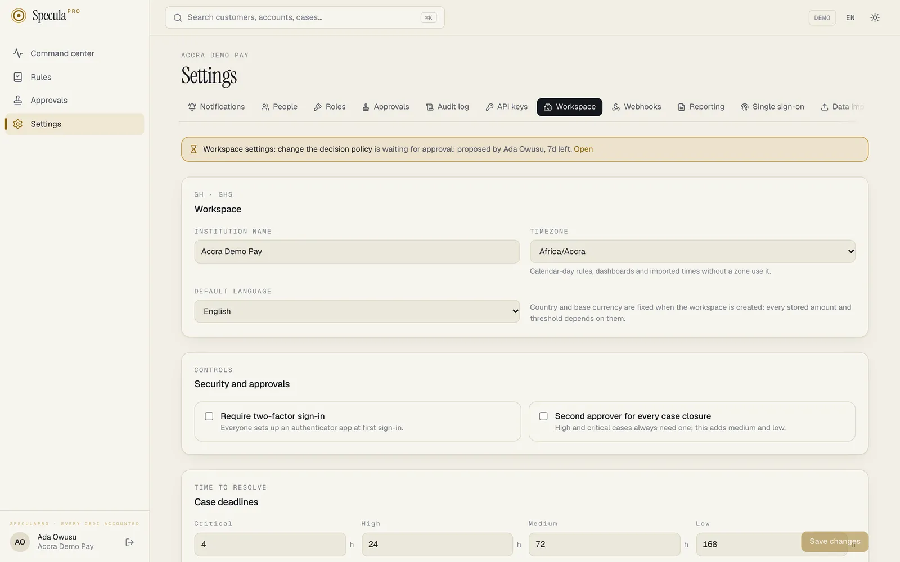Screen dimensions: 900x562
Task: Click the AO user avatar
Action: (20, 542)
